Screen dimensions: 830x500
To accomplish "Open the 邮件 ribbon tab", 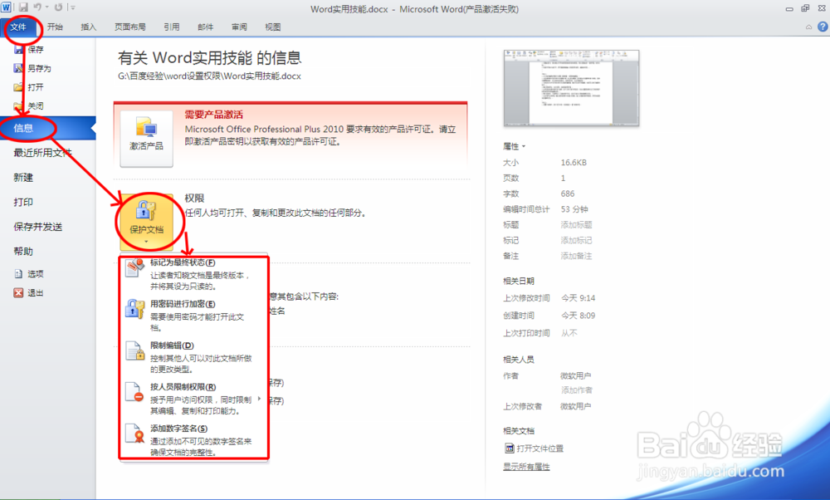I will coord(205,27).
